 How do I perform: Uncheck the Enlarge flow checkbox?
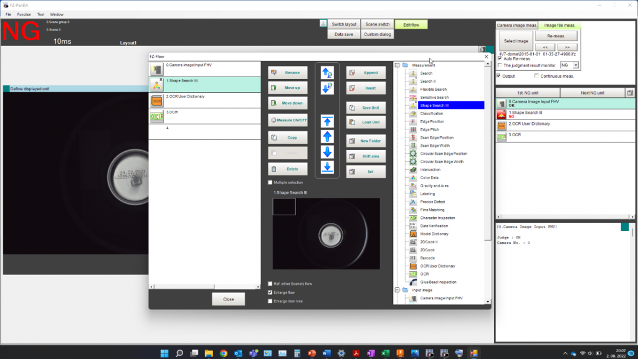[270, 292]
